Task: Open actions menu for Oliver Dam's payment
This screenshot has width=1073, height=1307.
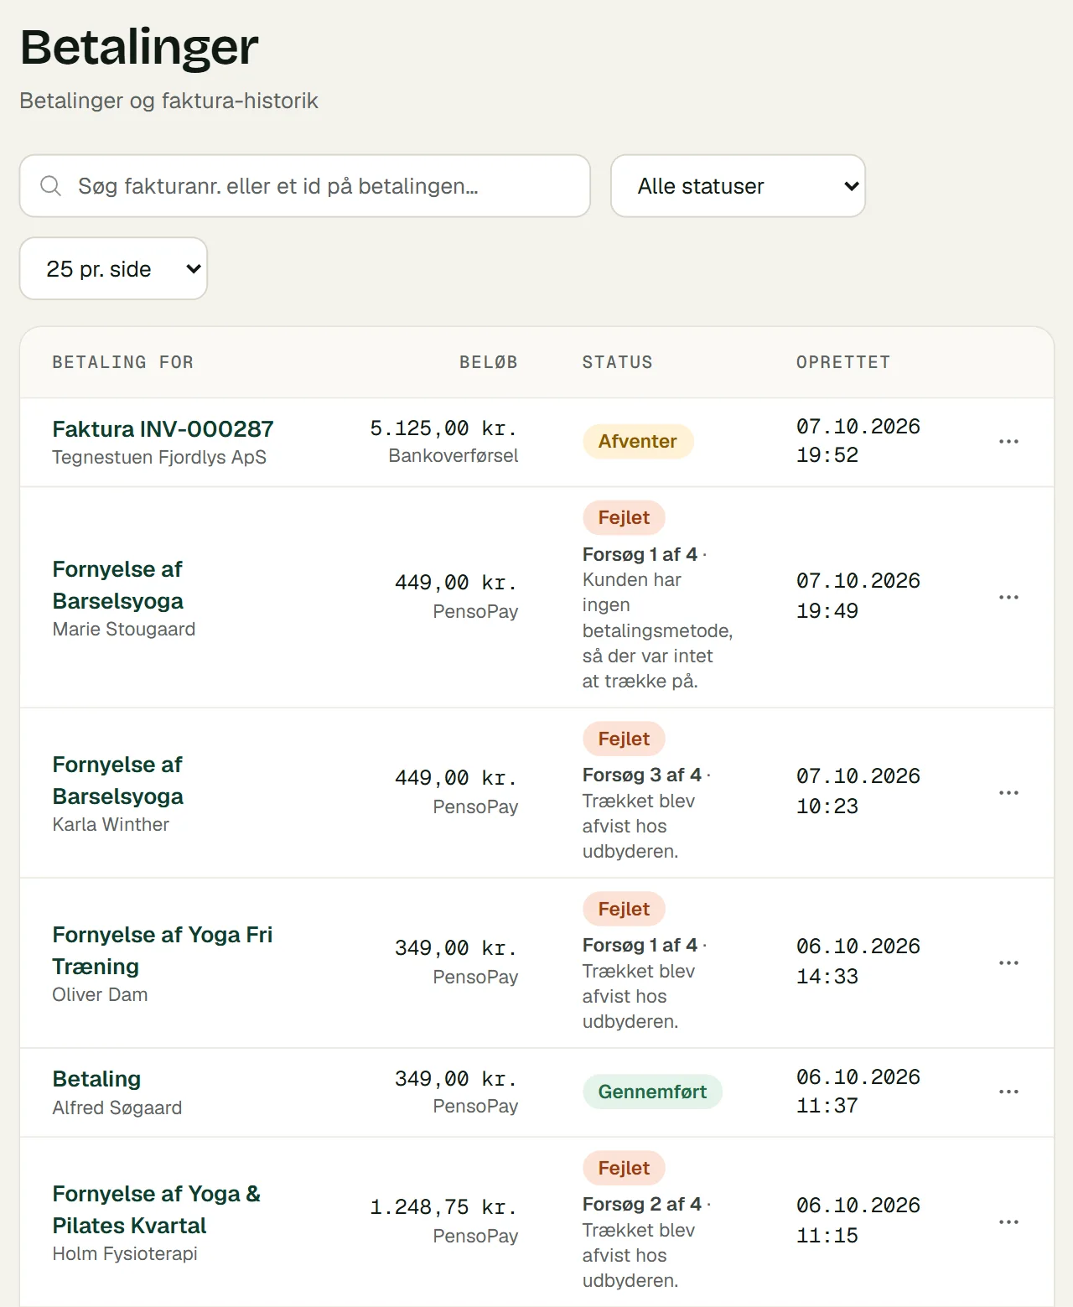Action: coord(1008,963)
